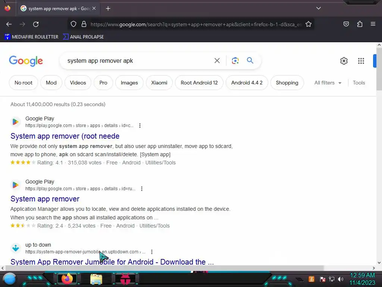Apply the 'Mod' filter chip
The width and height of the screenshot is (382, 287).
[x=51, y=83]
